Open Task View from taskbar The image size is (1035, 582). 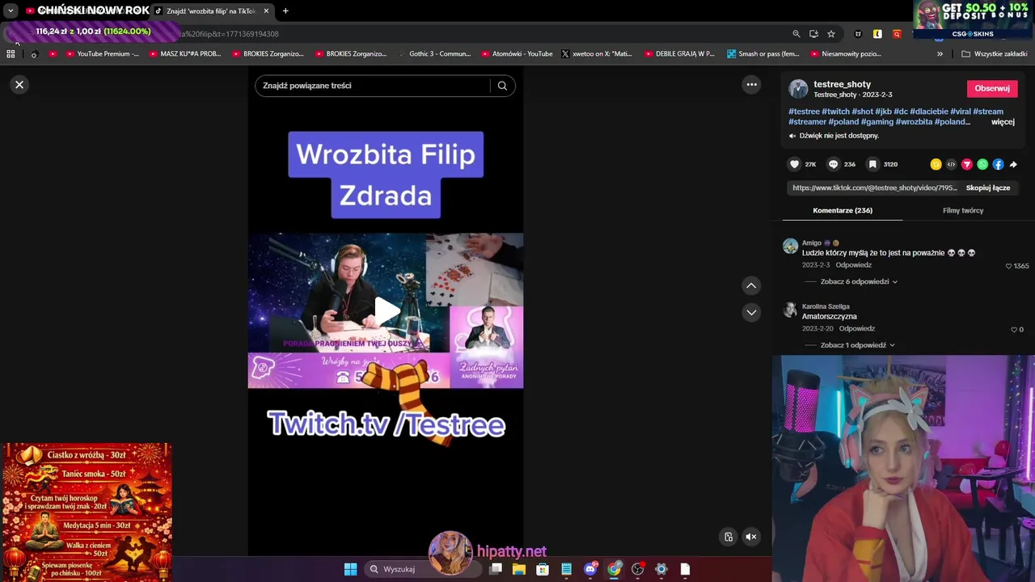click(x=496, y=569)
